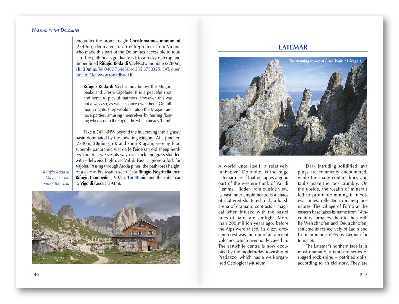Click the words 'The Latemar's northern face'
The height and width of the screenshot is (304, 399).
click(332, 246)
